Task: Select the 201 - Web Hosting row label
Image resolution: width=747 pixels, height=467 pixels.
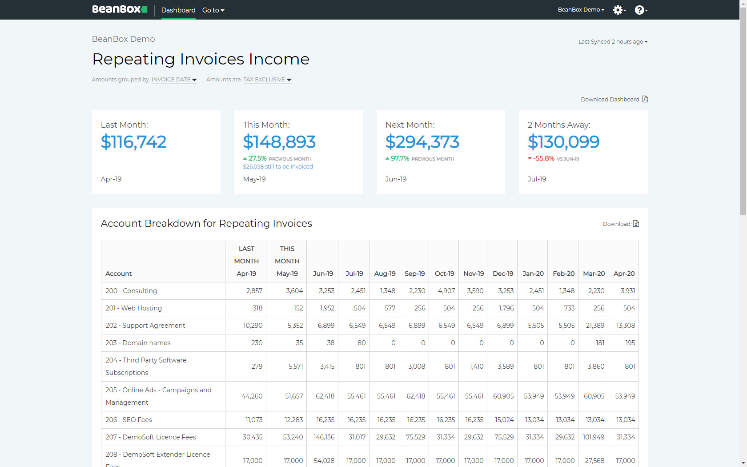Action: (133, 308)
